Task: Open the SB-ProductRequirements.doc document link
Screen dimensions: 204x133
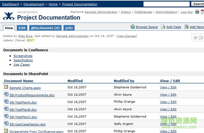Action: point(32,95)
